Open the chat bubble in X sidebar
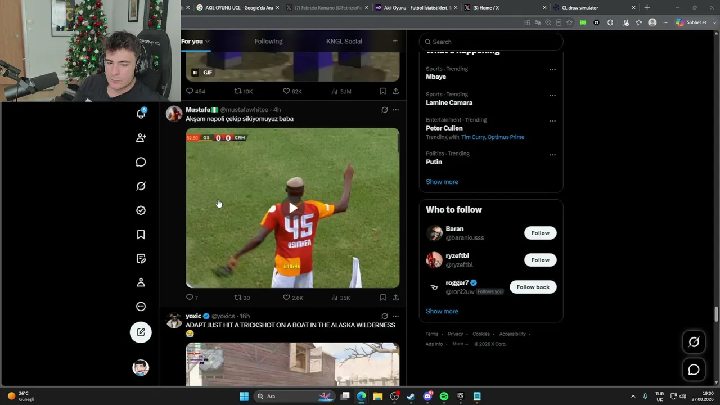The image size is (720, 405). pyautogui.click(x=141, y=162)
